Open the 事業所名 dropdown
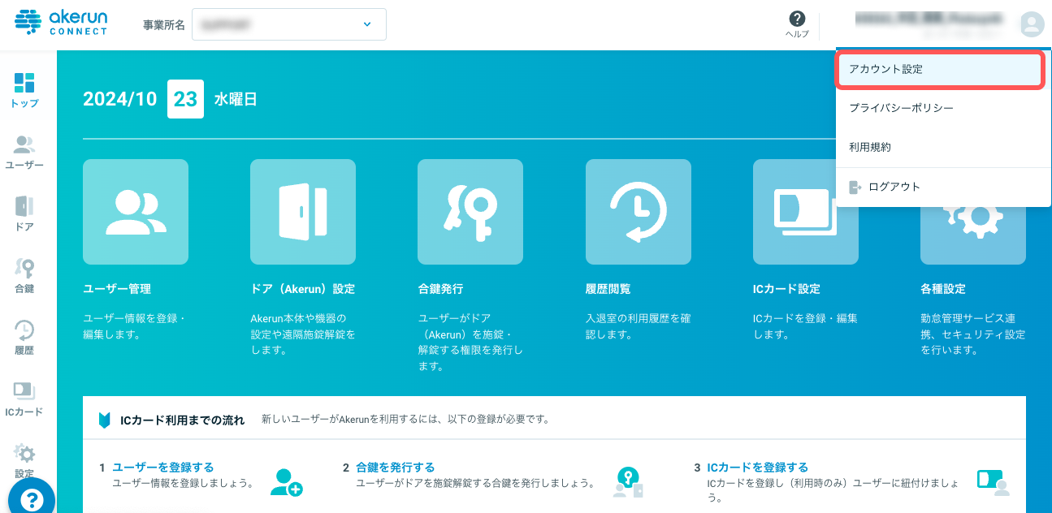The height and width of the screenshot is (513, 1052). click(289, 24)
